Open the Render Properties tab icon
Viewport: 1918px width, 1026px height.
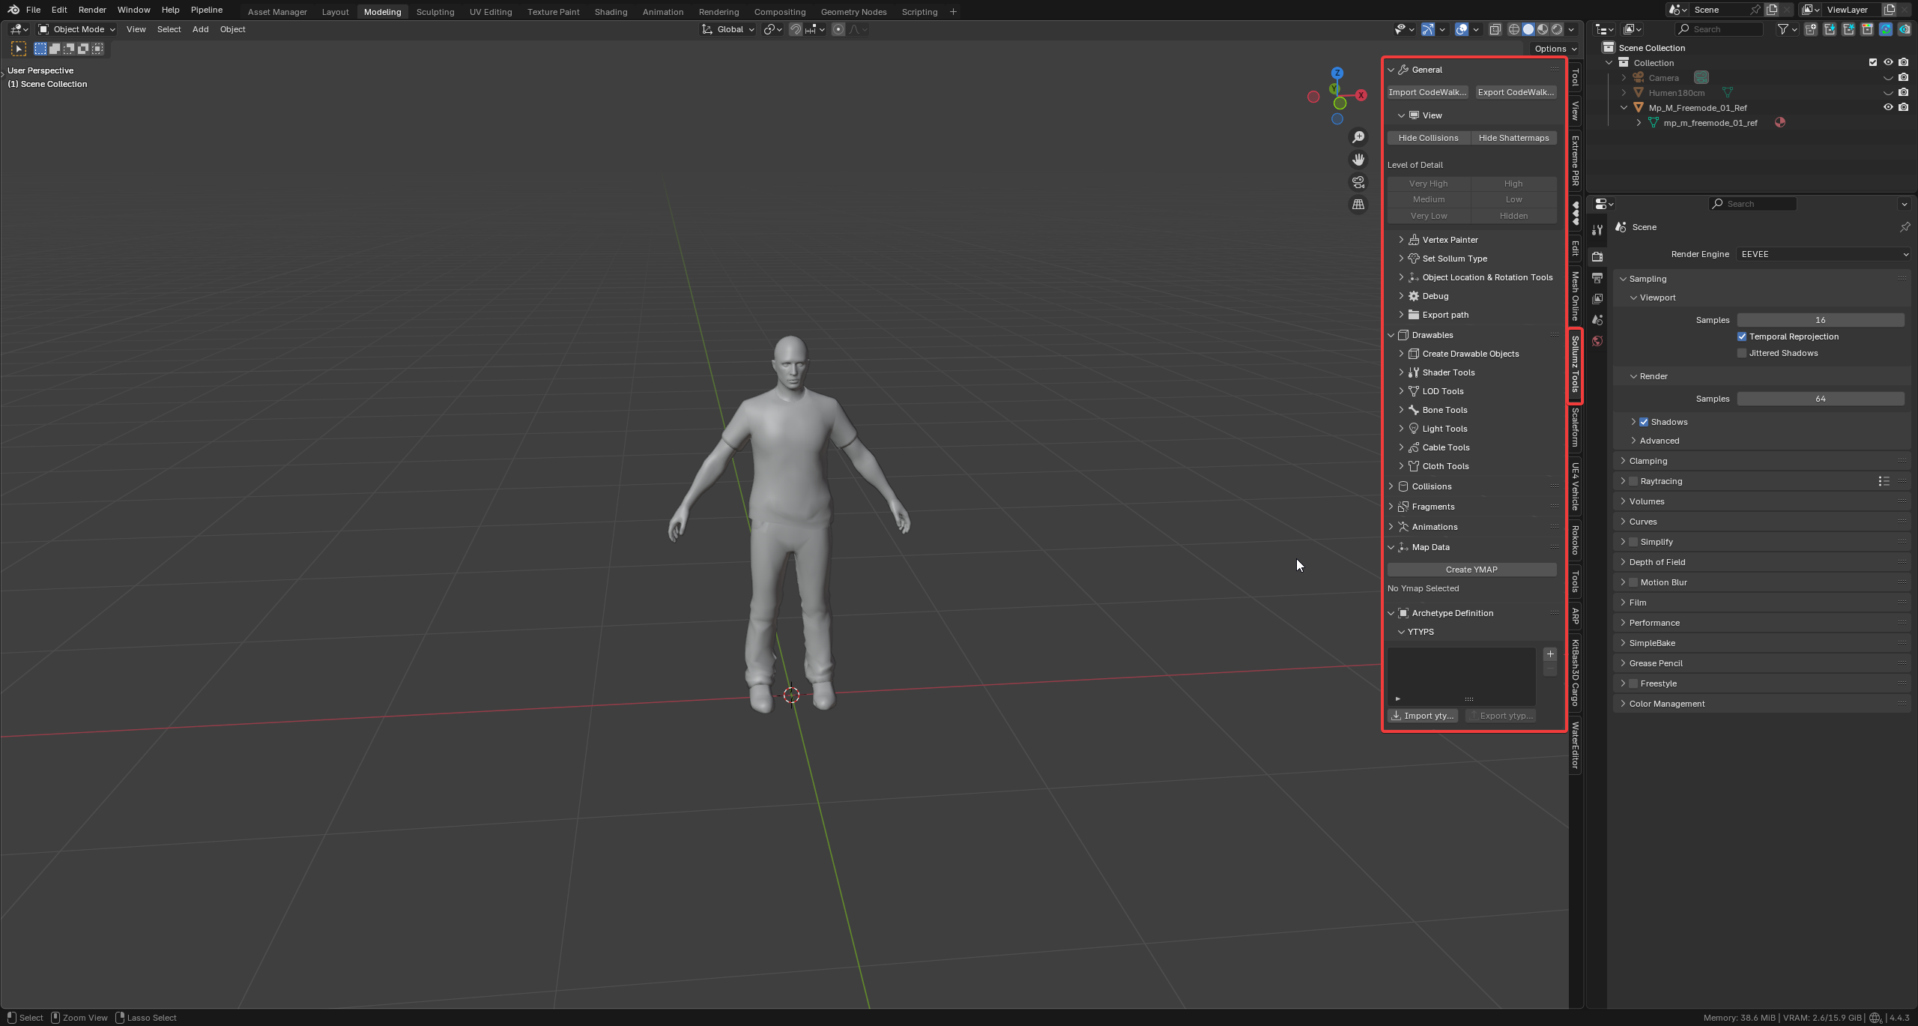[1597, 256]
